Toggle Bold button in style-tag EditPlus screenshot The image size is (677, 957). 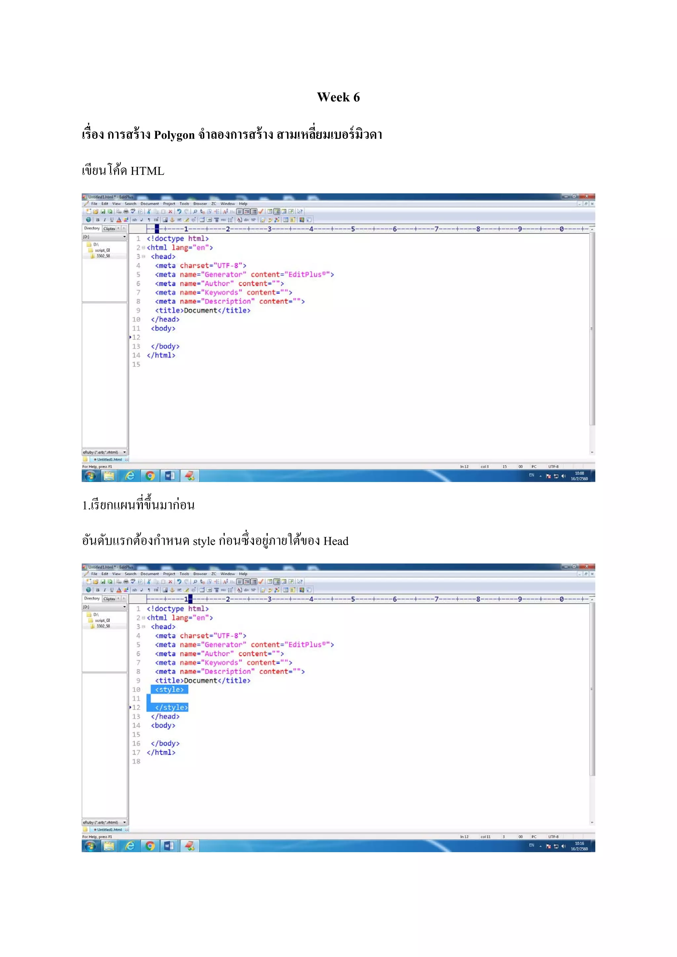98,590
